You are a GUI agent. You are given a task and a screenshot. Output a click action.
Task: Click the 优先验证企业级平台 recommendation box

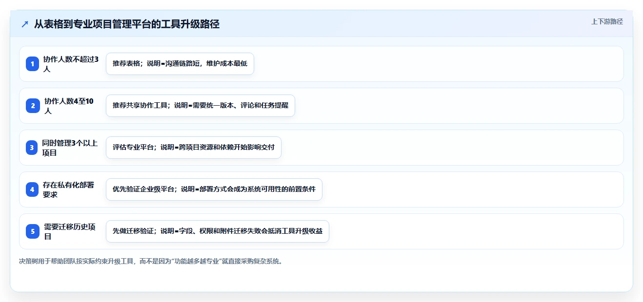coord(214,189)
